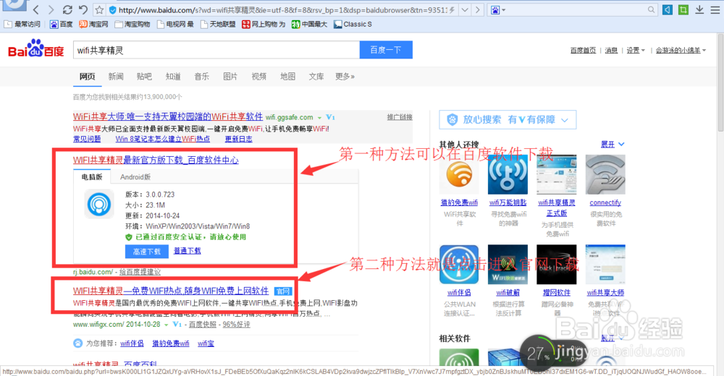Screen dimensions: 724x376
Task: Open the wifi共享大师 sidebar link
Action: (605, 293)
